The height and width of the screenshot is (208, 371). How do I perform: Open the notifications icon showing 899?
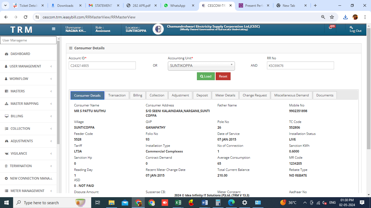pyautogui.click(x=331, y=27)
